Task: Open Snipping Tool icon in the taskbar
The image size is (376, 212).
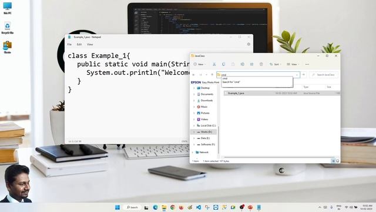Action: tap(207, 207)
